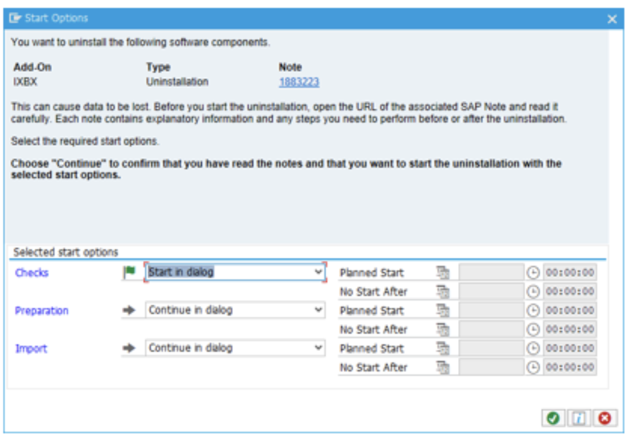Click the green flag icon beside Checks
629x438 pixels.
[x=129, y=271]
